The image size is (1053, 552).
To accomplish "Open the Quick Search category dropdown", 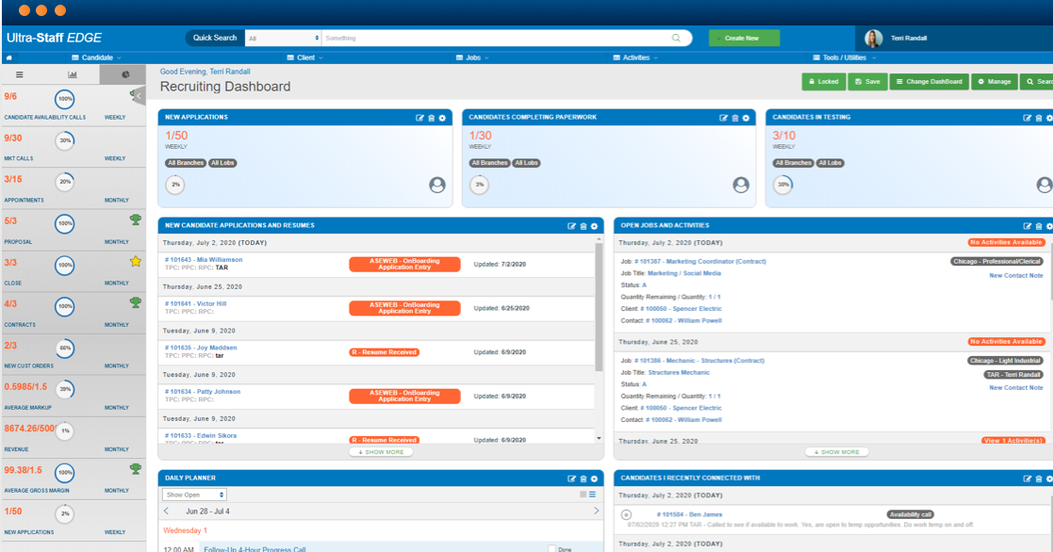I will pyautogui.click(x=283, y=39).
